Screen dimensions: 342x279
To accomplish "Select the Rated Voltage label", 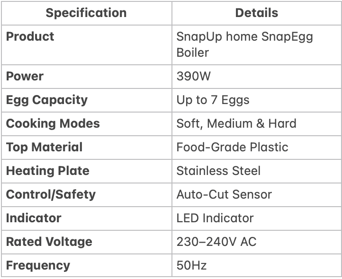I will pos(49,242).
